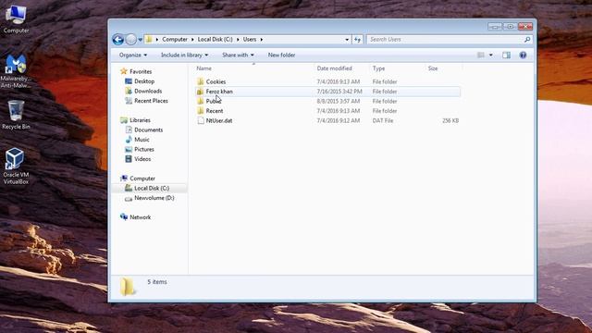Click the Local Disk (C:) breadcrumb
This screenshot has width=592, height=333.
[x=215, y=39]
